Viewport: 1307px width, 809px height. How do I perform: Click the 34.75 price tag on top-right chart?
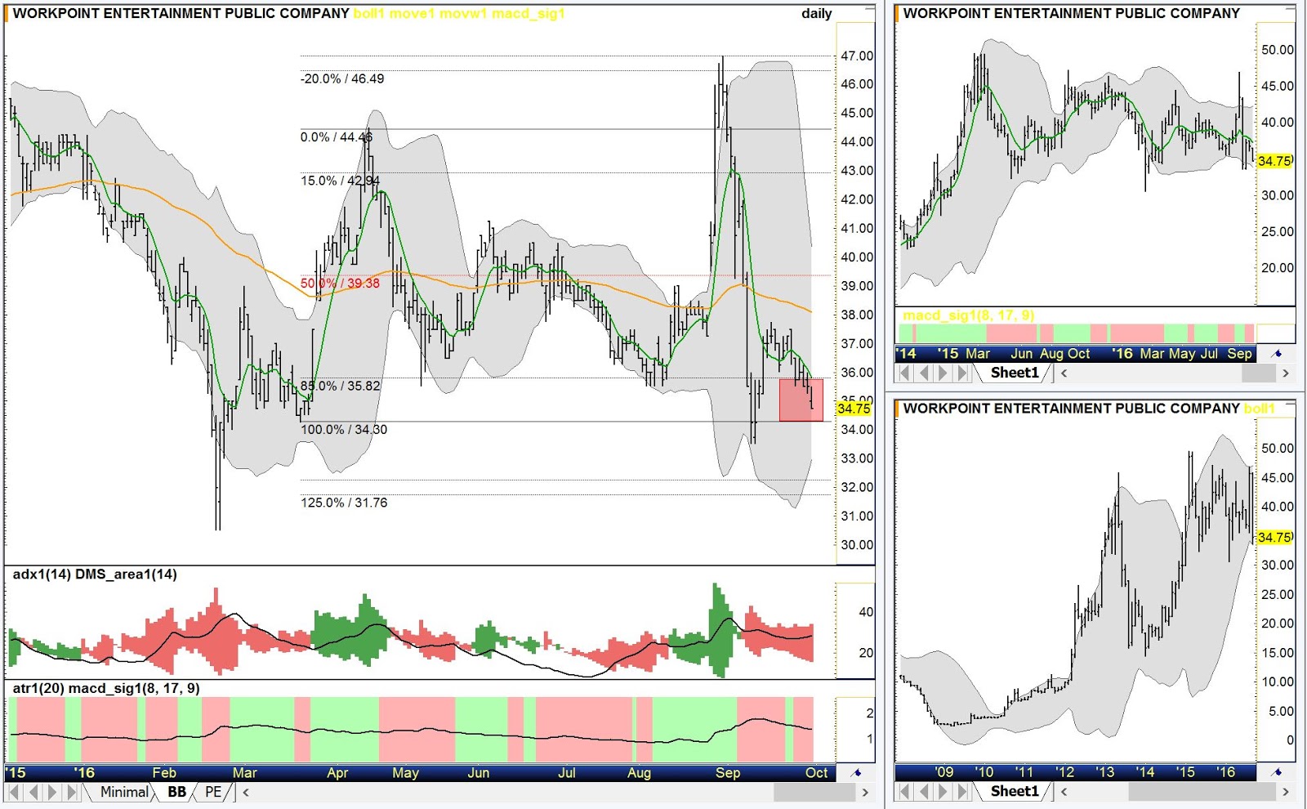pos(1274,162)
